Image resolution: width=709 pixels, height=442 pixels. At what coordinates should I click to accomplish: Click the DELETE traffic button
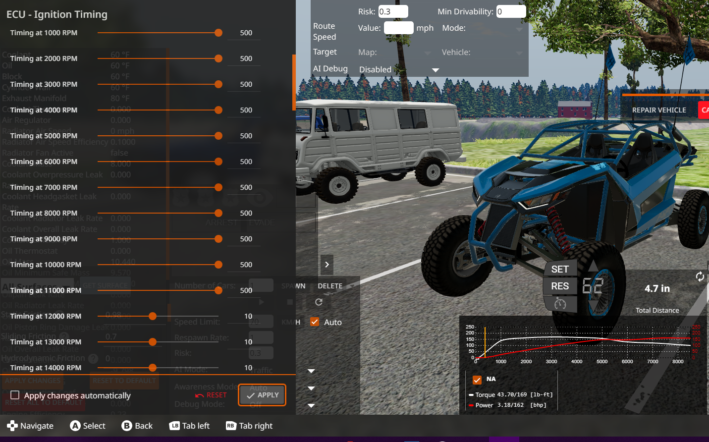click(330, 286)
